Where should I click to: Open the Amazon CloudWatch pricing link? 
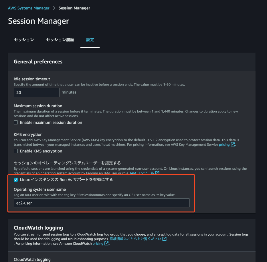(98, 243)
